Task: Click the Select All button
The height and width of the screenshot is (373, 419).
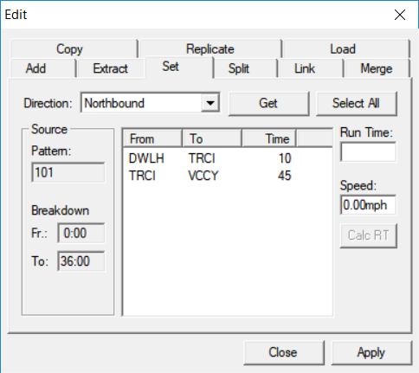Action: pos(356,103)
